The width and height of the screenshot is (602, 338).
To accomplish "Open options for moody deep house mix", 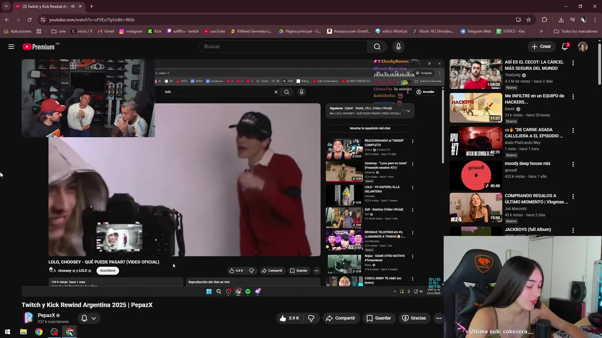I will (x=573, y=164).
